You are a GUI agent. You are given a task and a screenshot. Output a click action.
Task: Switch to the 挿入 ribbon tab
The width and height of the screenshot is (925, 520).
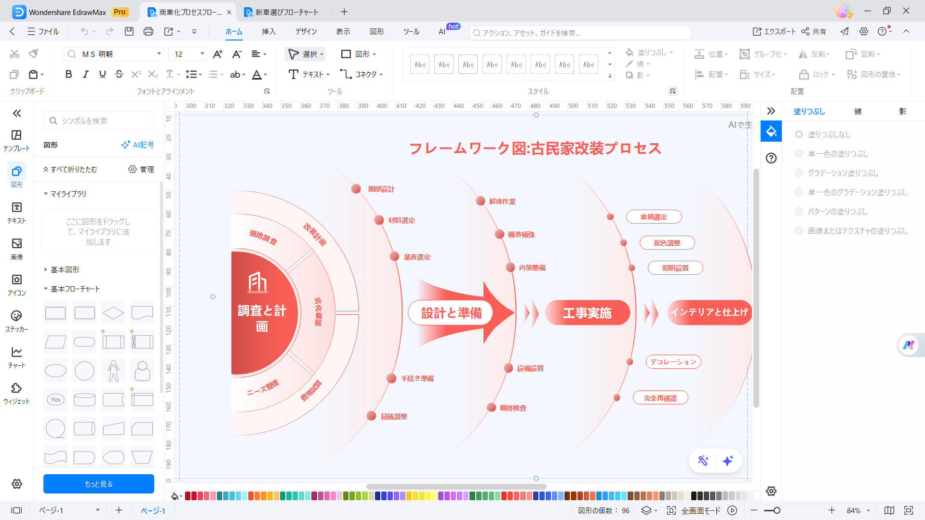pyautogui.click(x=268, y=31)
